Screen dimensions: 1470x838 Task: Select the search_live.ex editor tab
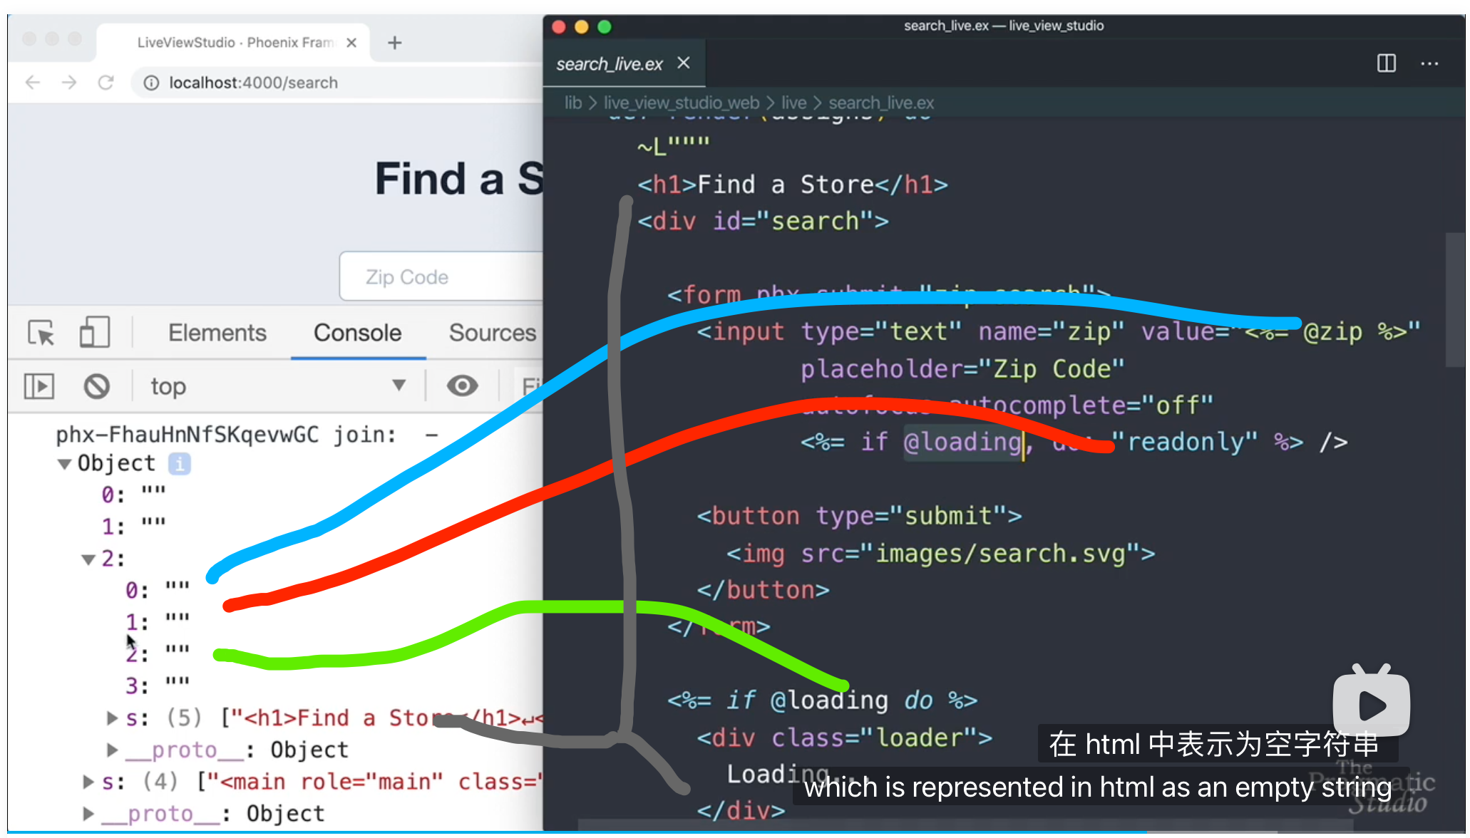(x=610, y=63)
